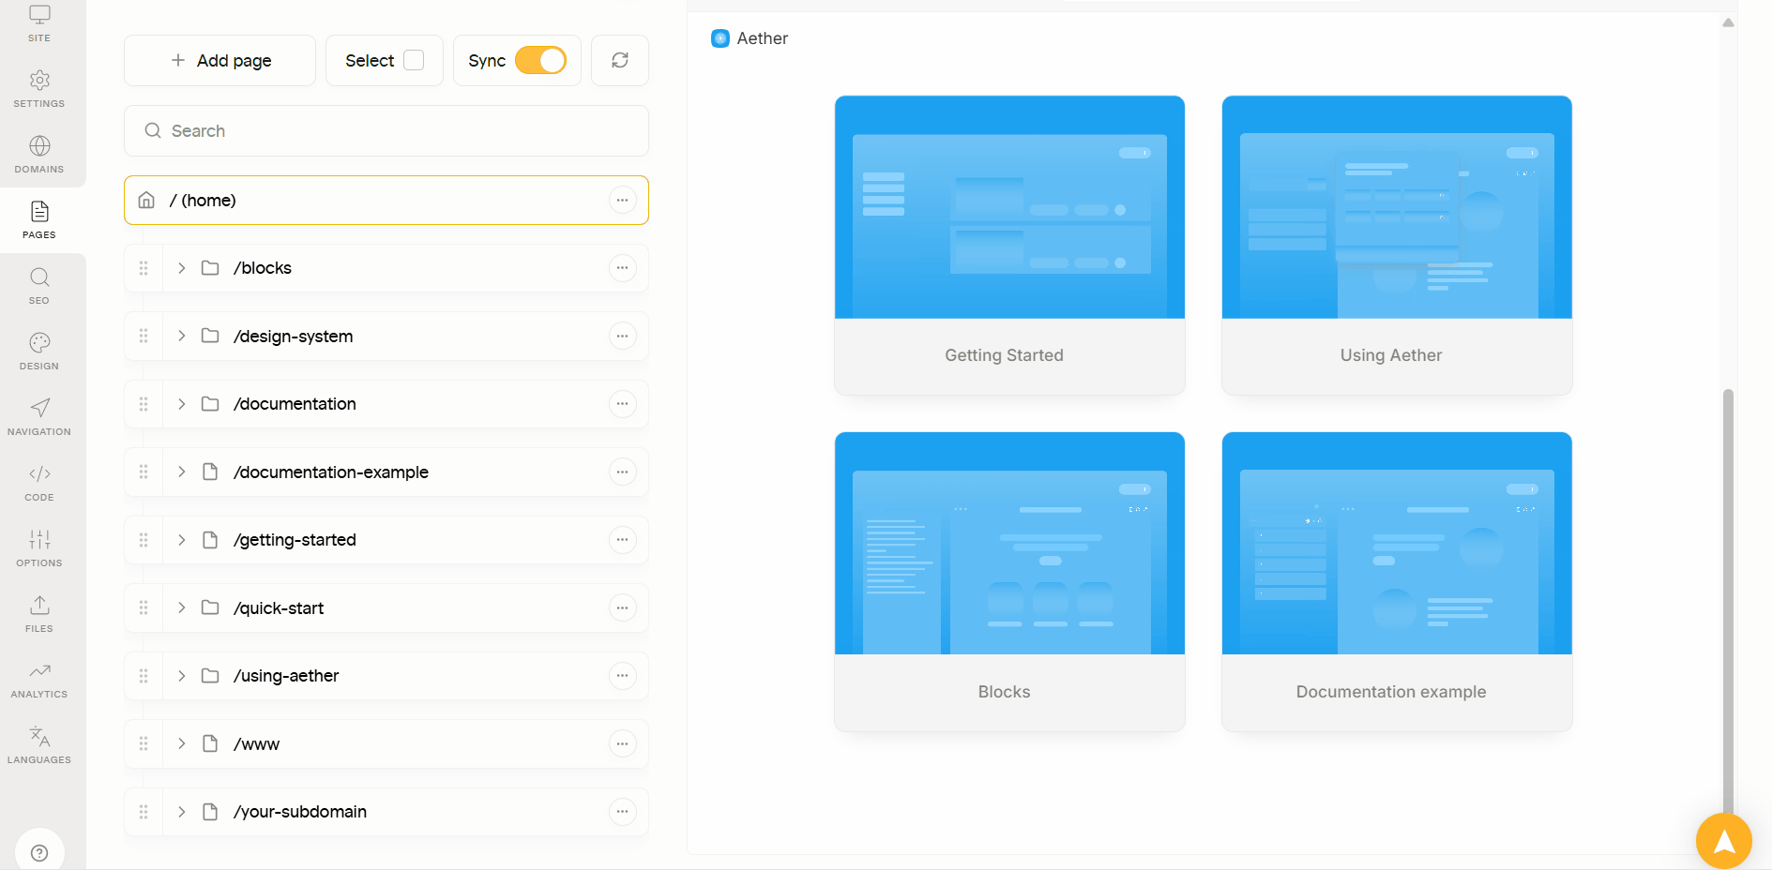The width and height of the screenshot is (1772, 870).
Task: Click the refresh pages icon button
Action: (x=620, y=60)
